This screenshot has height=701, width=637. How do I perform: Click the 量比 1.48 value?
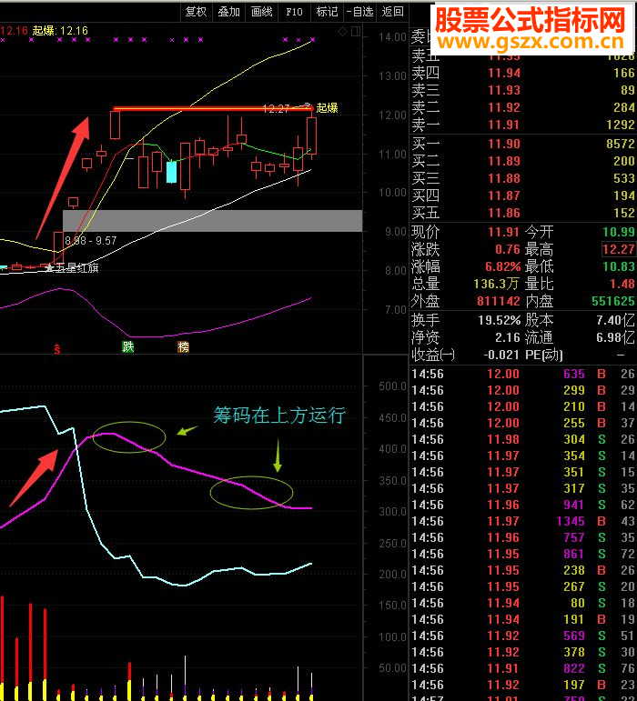[x=622, y=284]
